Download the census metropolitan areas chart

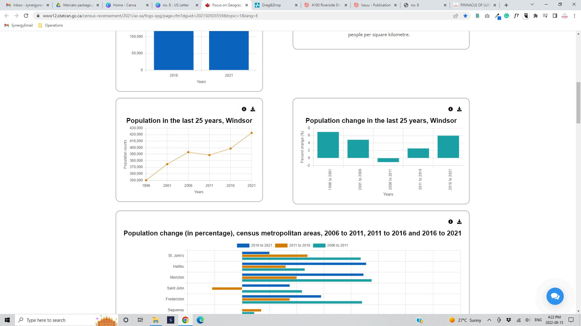pyautogui.click(x=459, y=222)
